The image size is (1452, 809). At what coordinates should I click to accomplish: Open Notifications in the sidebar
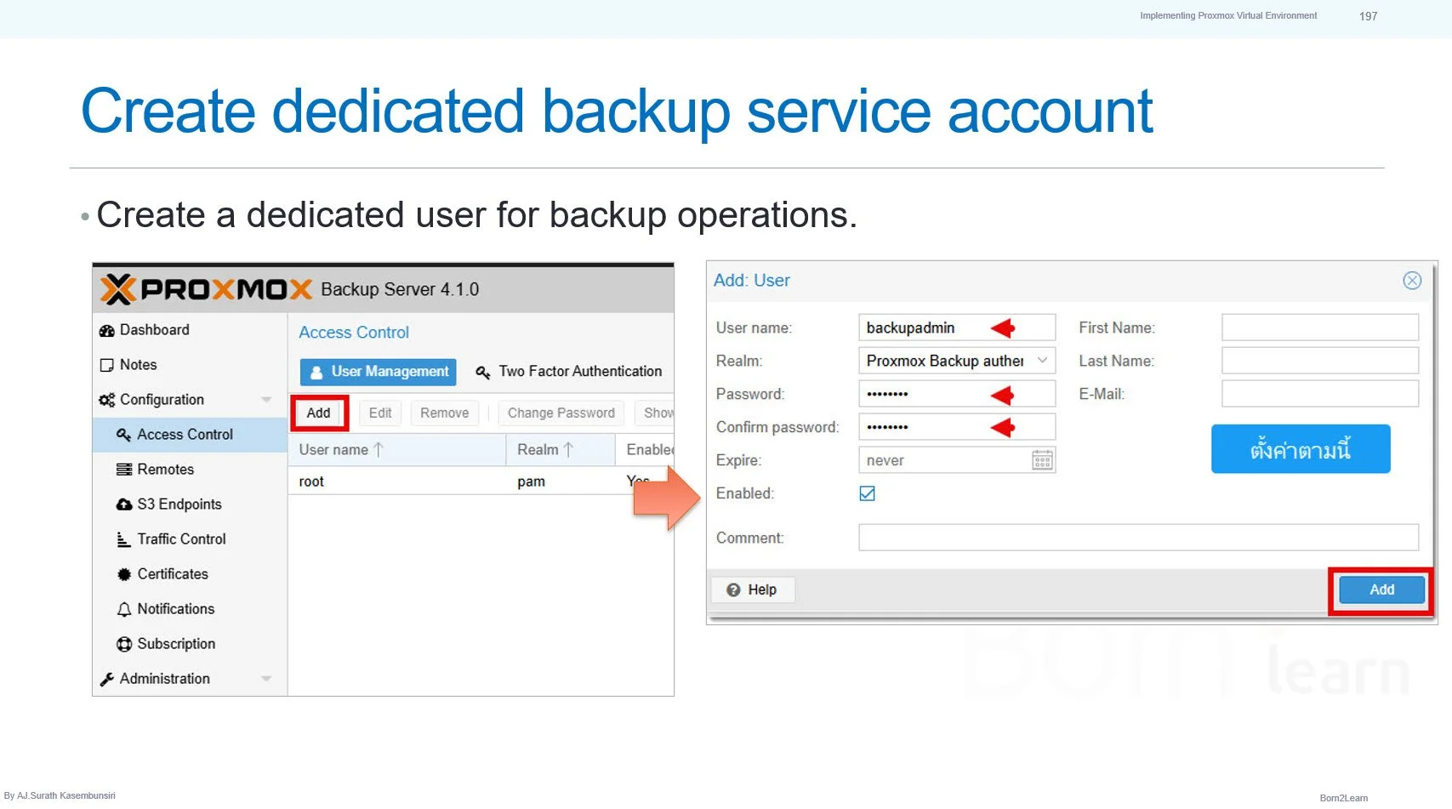(x=165, y=609)
